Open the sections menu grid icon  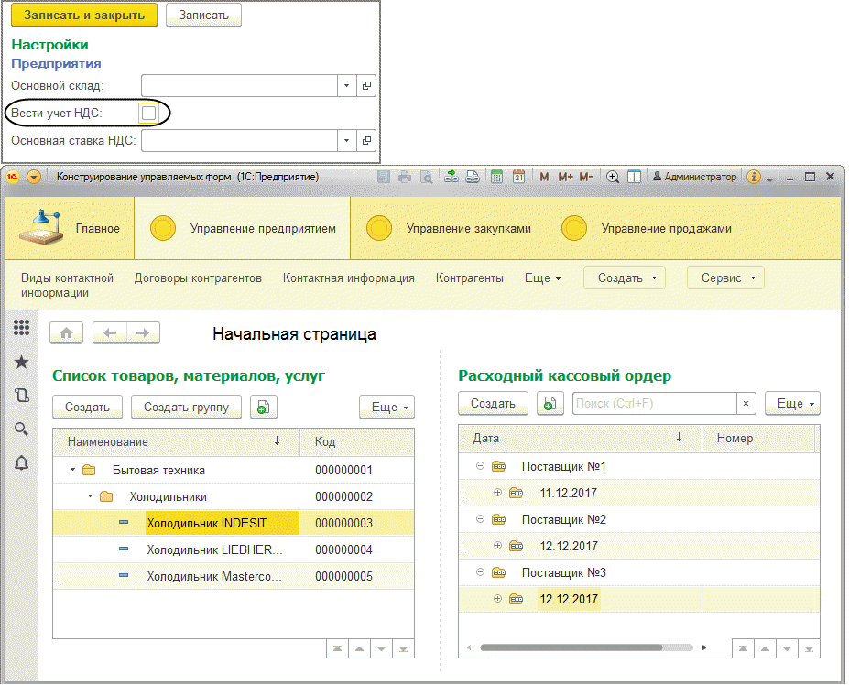pos(22,327)
